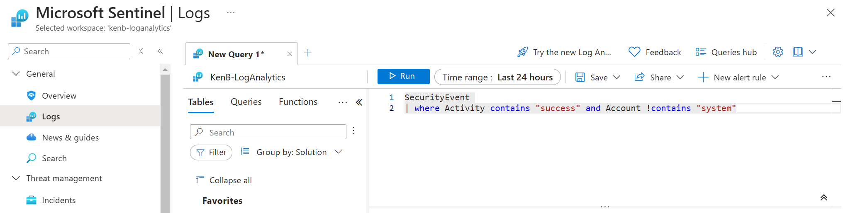
Task: Change the Time range selector
Action: 497,77
